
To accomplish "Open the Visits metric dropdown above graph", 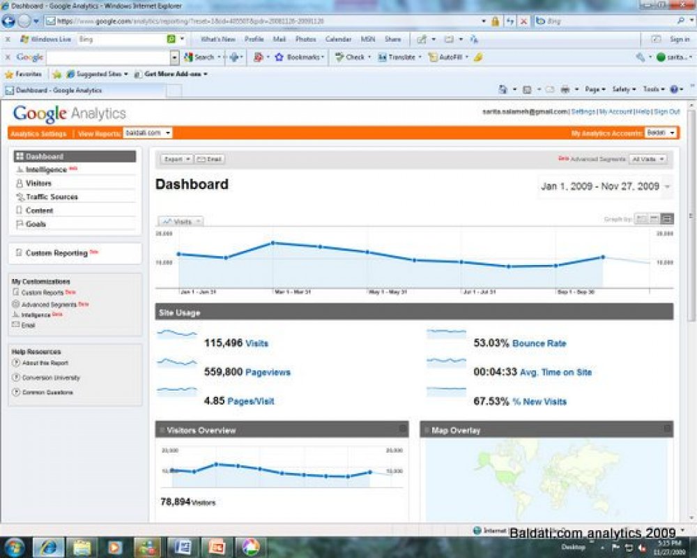I will click(x=181, y=221).
